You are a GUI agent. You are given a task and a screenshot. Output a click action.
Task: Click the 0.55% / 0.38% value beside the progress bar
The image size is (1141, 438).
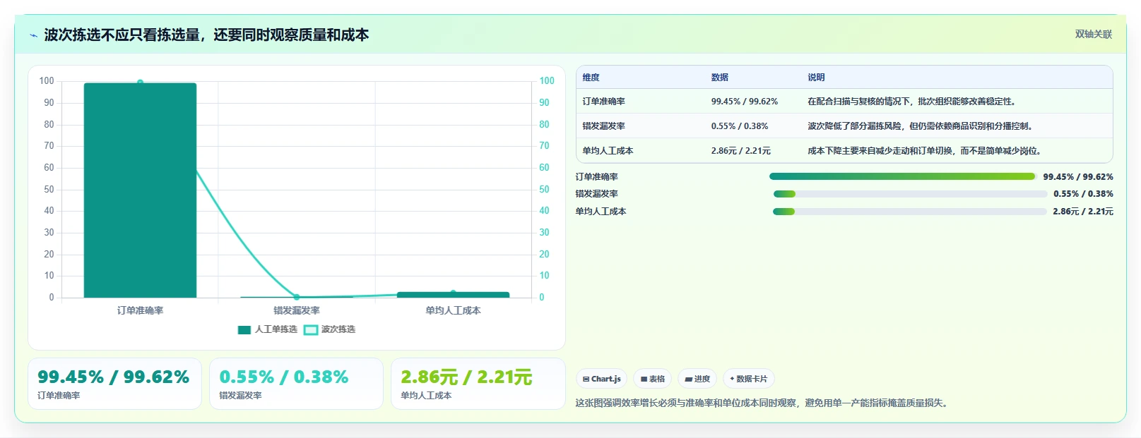tap(1083, 194)
